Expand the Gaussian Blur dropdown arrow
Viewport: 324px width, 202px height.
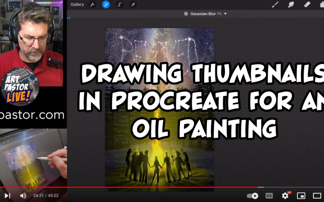click(226, 14)
